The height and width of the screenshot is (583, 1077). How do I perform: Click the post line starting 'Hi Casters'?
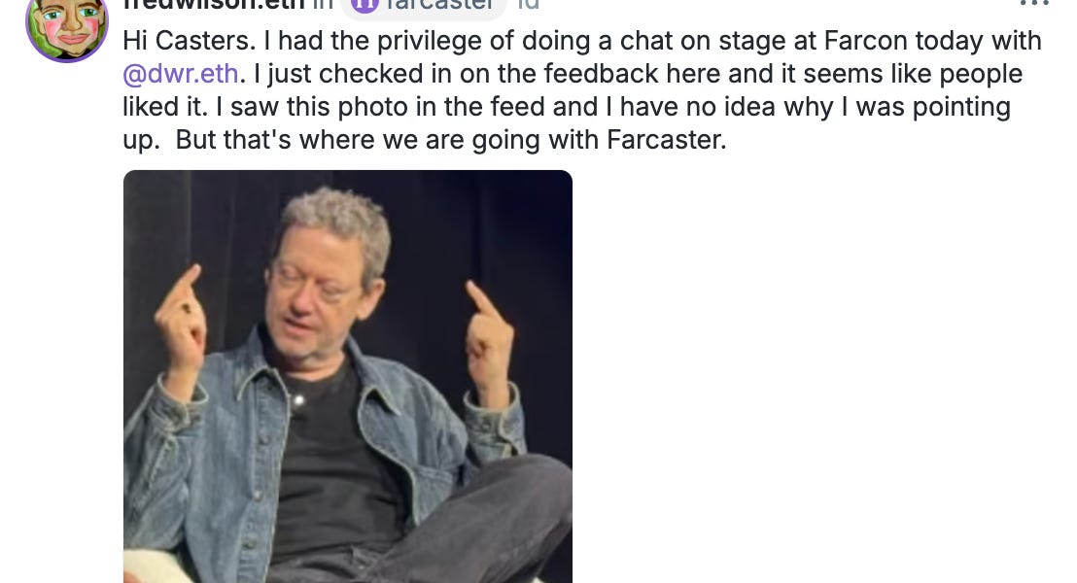(582, 41)
